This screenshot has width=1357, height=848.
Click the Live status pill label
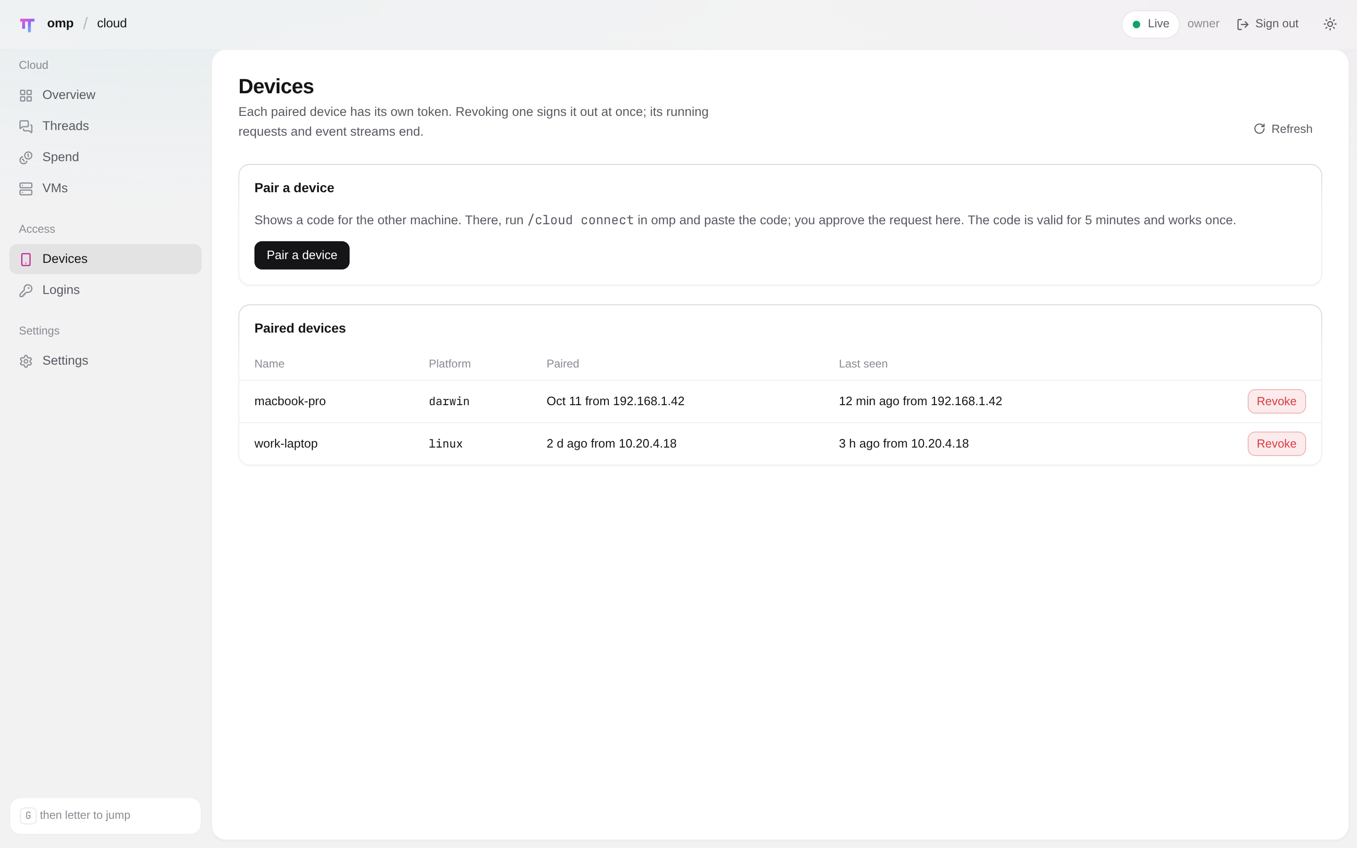click(1158, 24)
